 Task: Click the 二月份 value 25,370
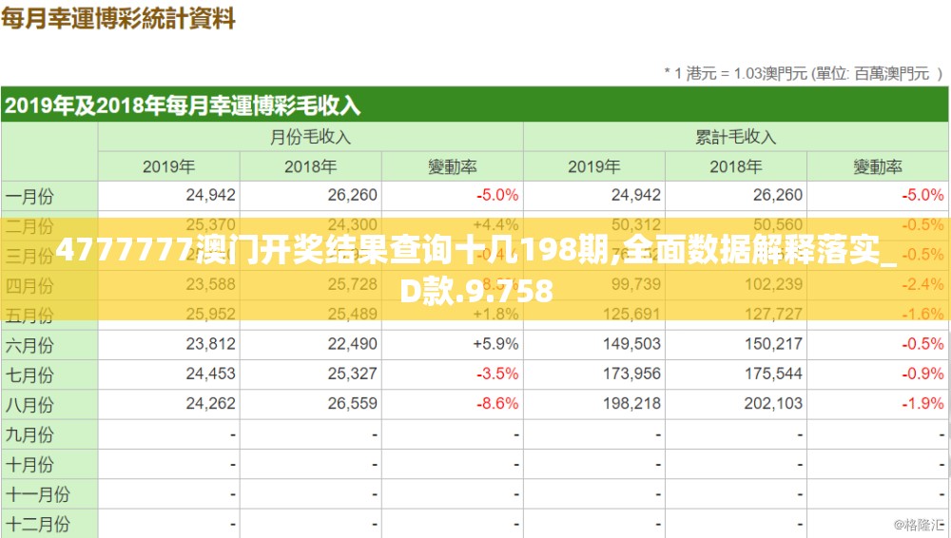click(x=210, y=225)
